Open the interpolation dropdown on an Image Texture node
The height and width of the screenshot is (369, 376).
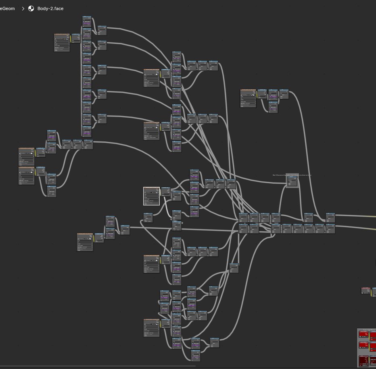[x=152, y=194]
